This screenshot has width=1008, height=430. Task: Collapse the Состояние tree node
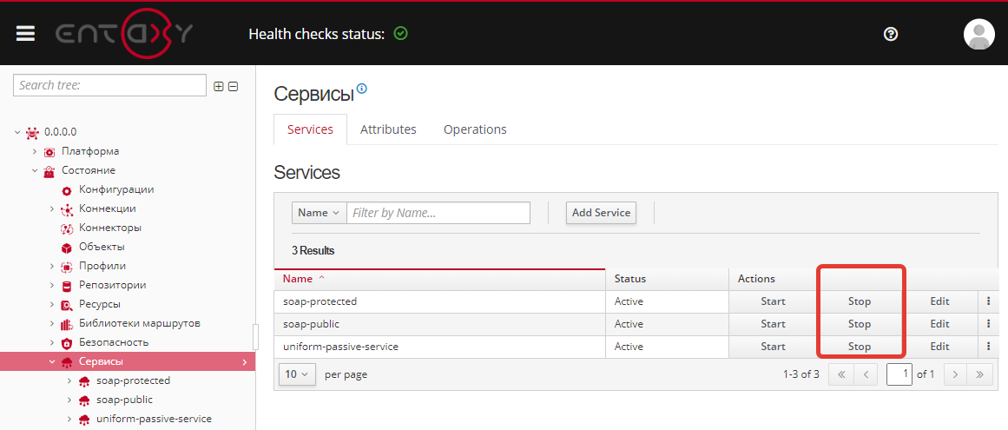tap(35, 170)
